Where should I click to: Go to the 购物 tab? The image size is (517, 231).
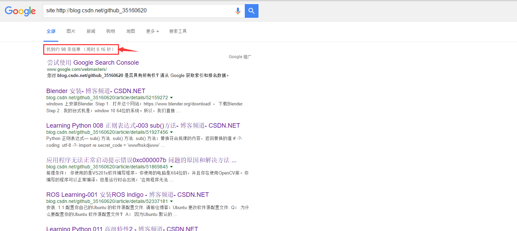[x=111, y=31]
